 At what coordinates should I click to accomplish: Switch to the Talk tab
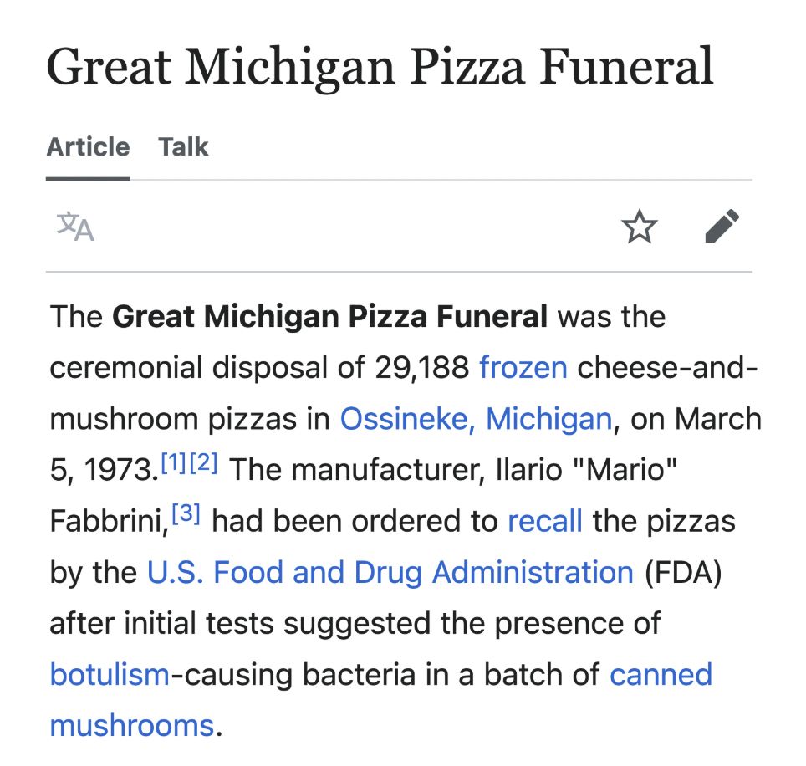coord(183,147)
